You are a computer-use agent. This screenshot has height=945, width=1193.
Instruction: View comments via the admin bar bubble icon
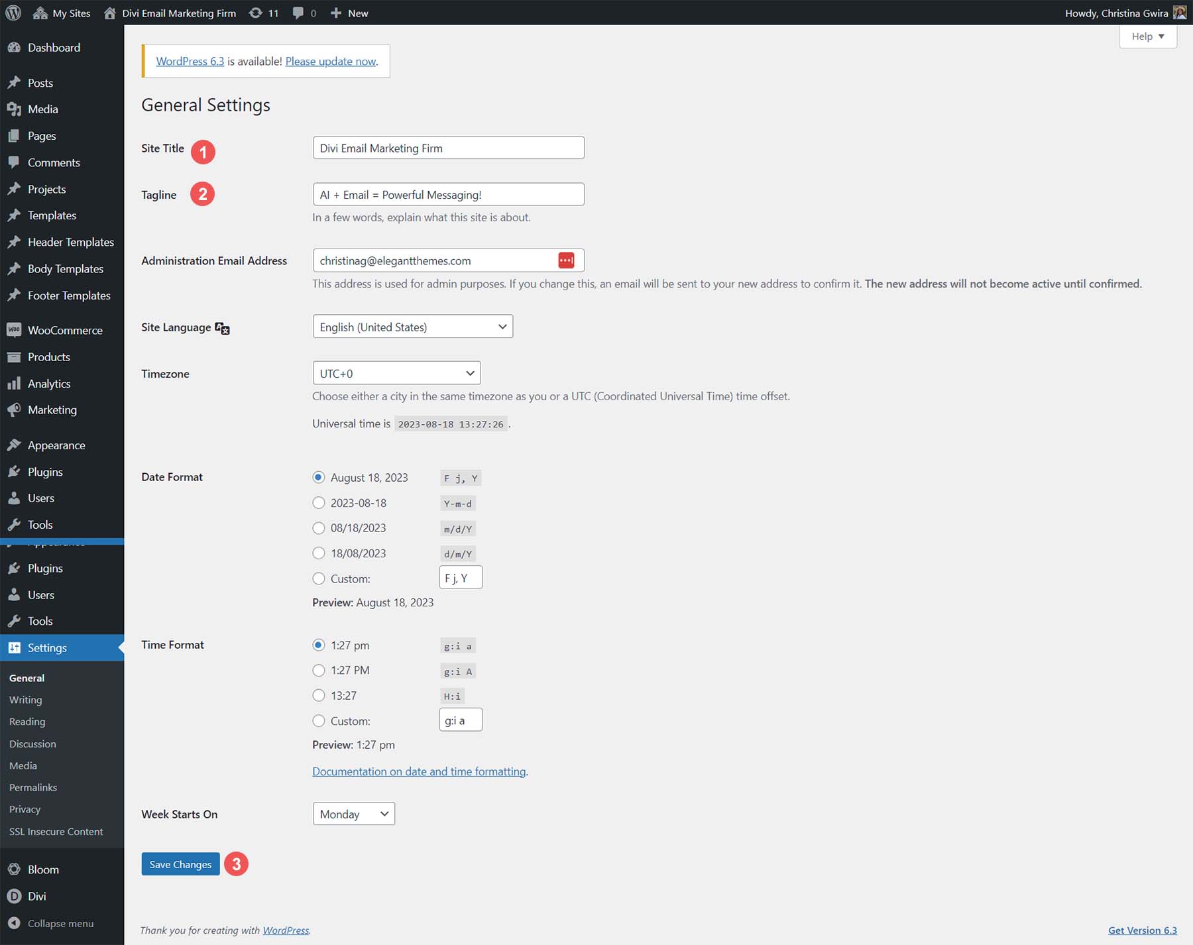[x=302, y=13]
